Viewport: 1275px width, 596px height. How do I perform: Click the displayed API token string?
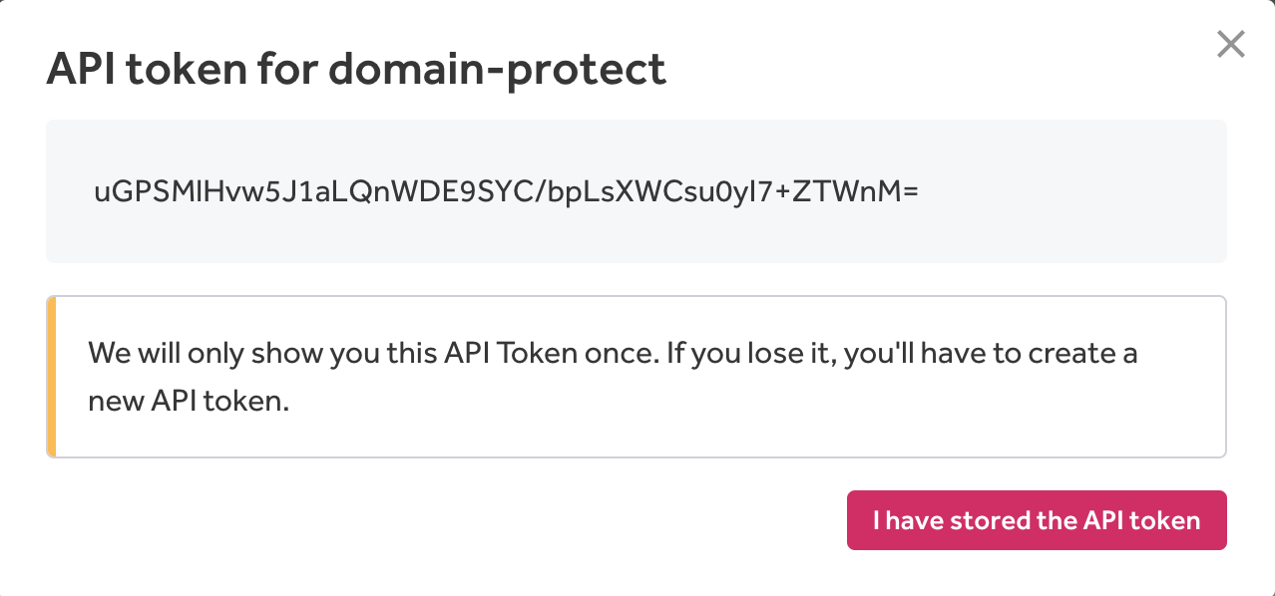coord(505,192)
